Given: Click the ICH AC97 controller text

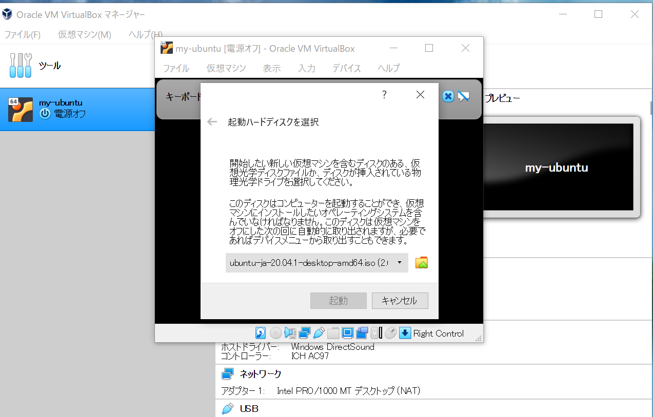Looking at the screenshot, I should pos(310,356).
